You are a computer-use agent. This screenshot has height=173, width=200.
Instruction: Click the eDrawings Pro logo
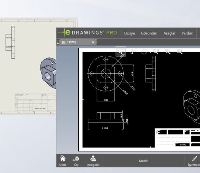[x=87, y=33]
